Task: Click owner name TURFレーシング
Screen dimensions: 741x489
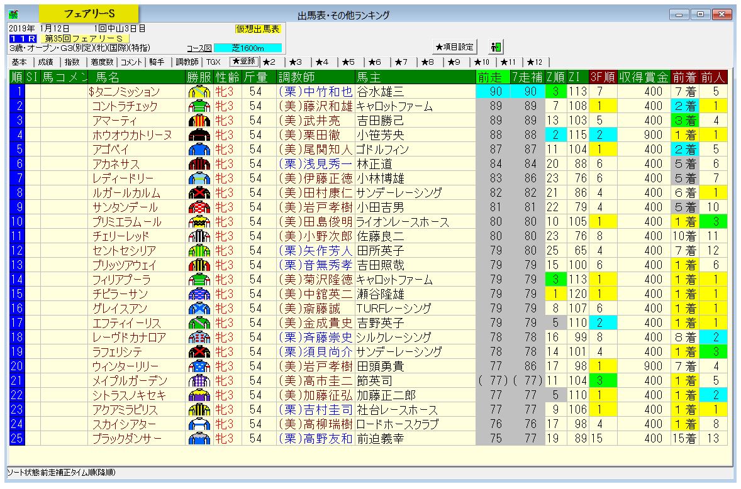Action: pos(394,309)
